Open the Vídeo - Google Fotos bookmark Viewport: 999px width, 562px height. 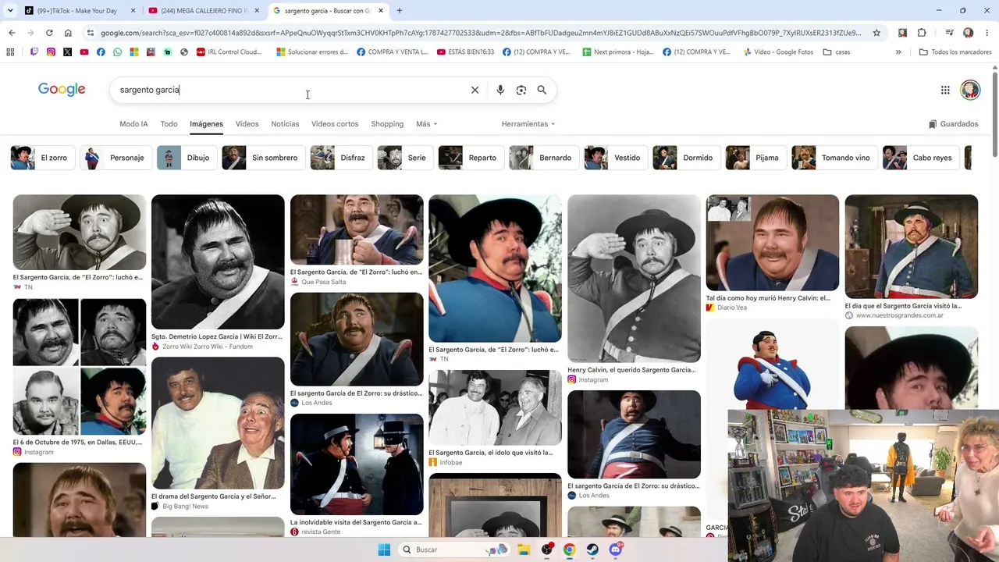[x=778, y=52]
